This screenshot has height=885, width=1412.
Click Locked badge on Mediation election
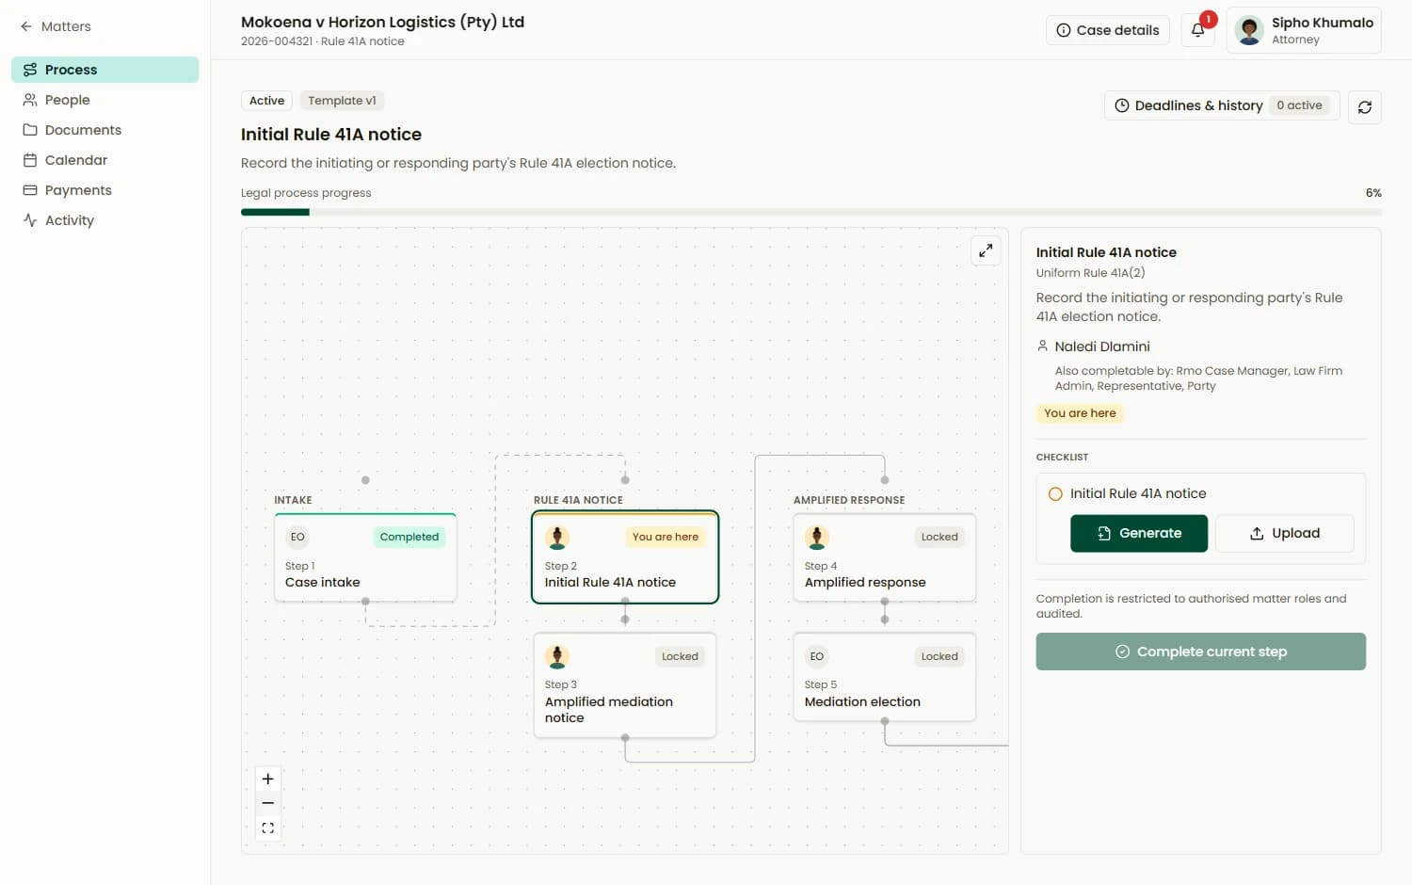pyautogui.click(x=939, y=656)
